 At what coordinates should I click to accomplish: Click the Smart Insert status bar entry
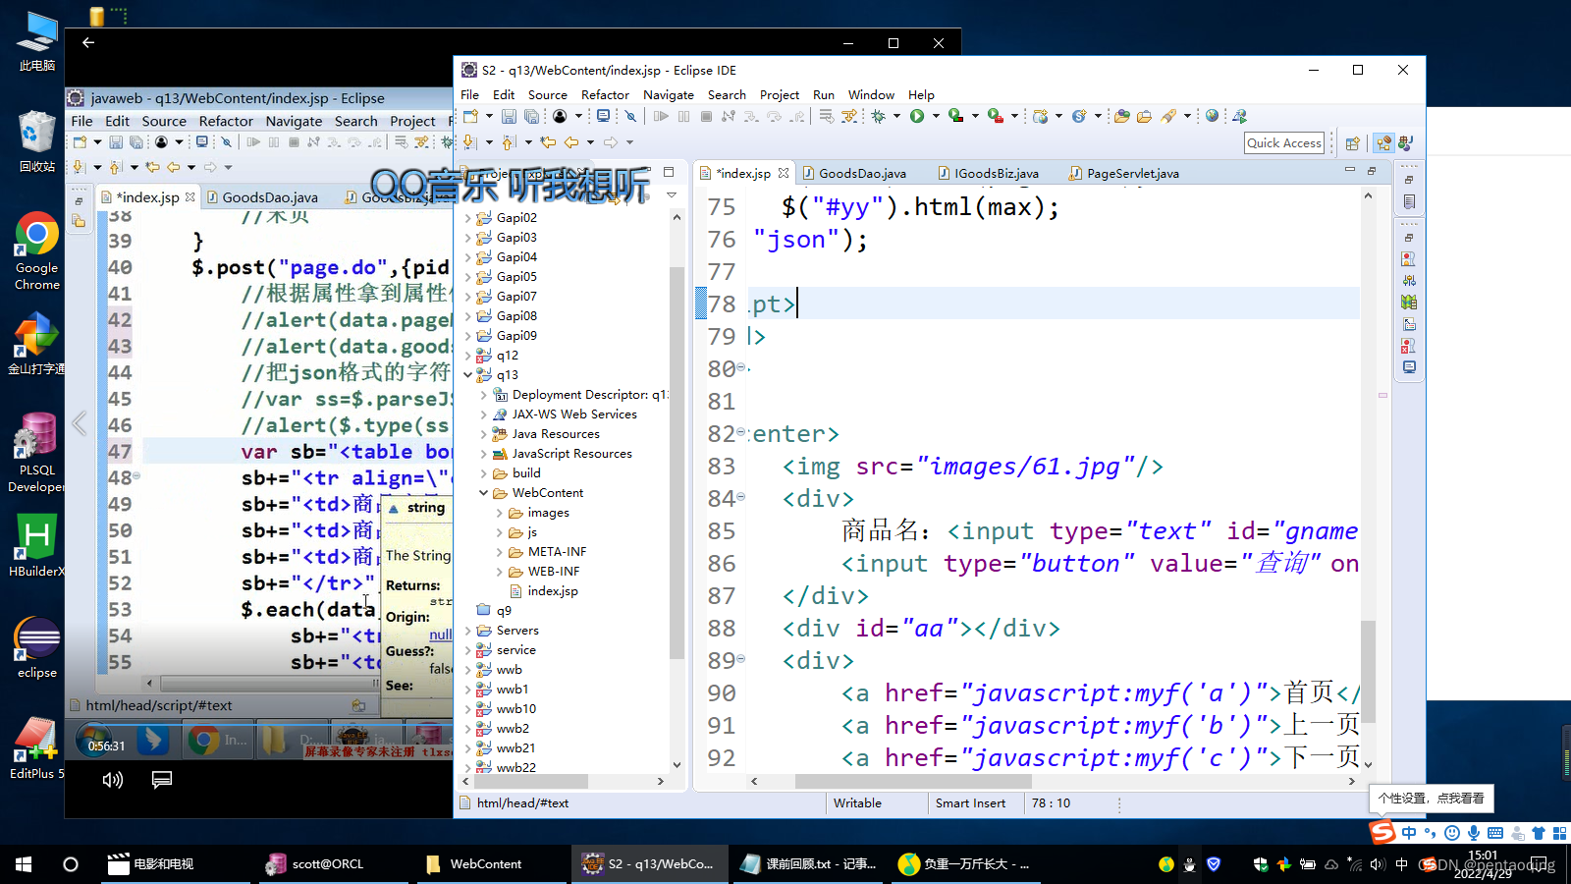970,803
